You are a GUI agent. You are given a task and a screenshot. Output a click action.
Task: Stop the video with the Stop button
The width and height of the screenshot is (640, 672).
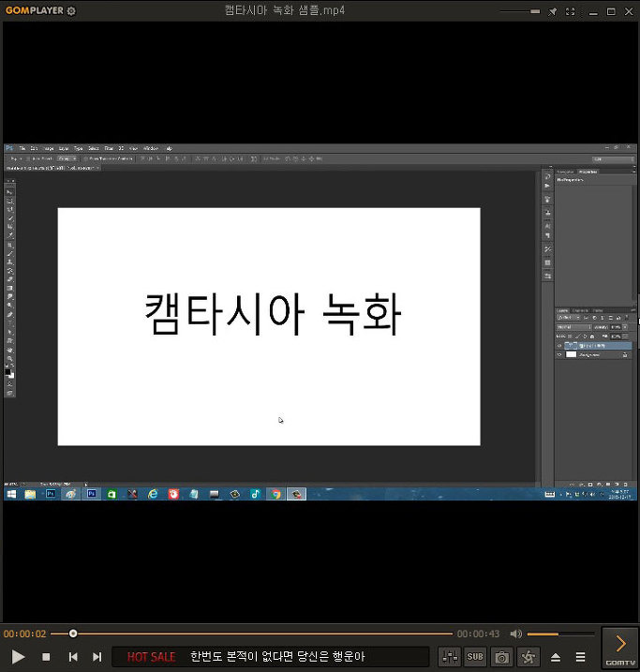click(46, 657)
